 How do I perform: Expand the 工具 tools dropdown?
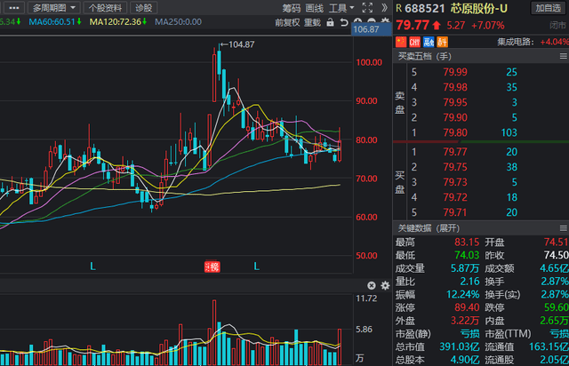click(x=342, y=8)
